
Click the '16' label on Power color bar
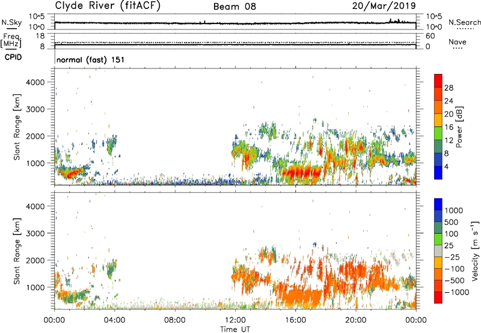point(449,127)
